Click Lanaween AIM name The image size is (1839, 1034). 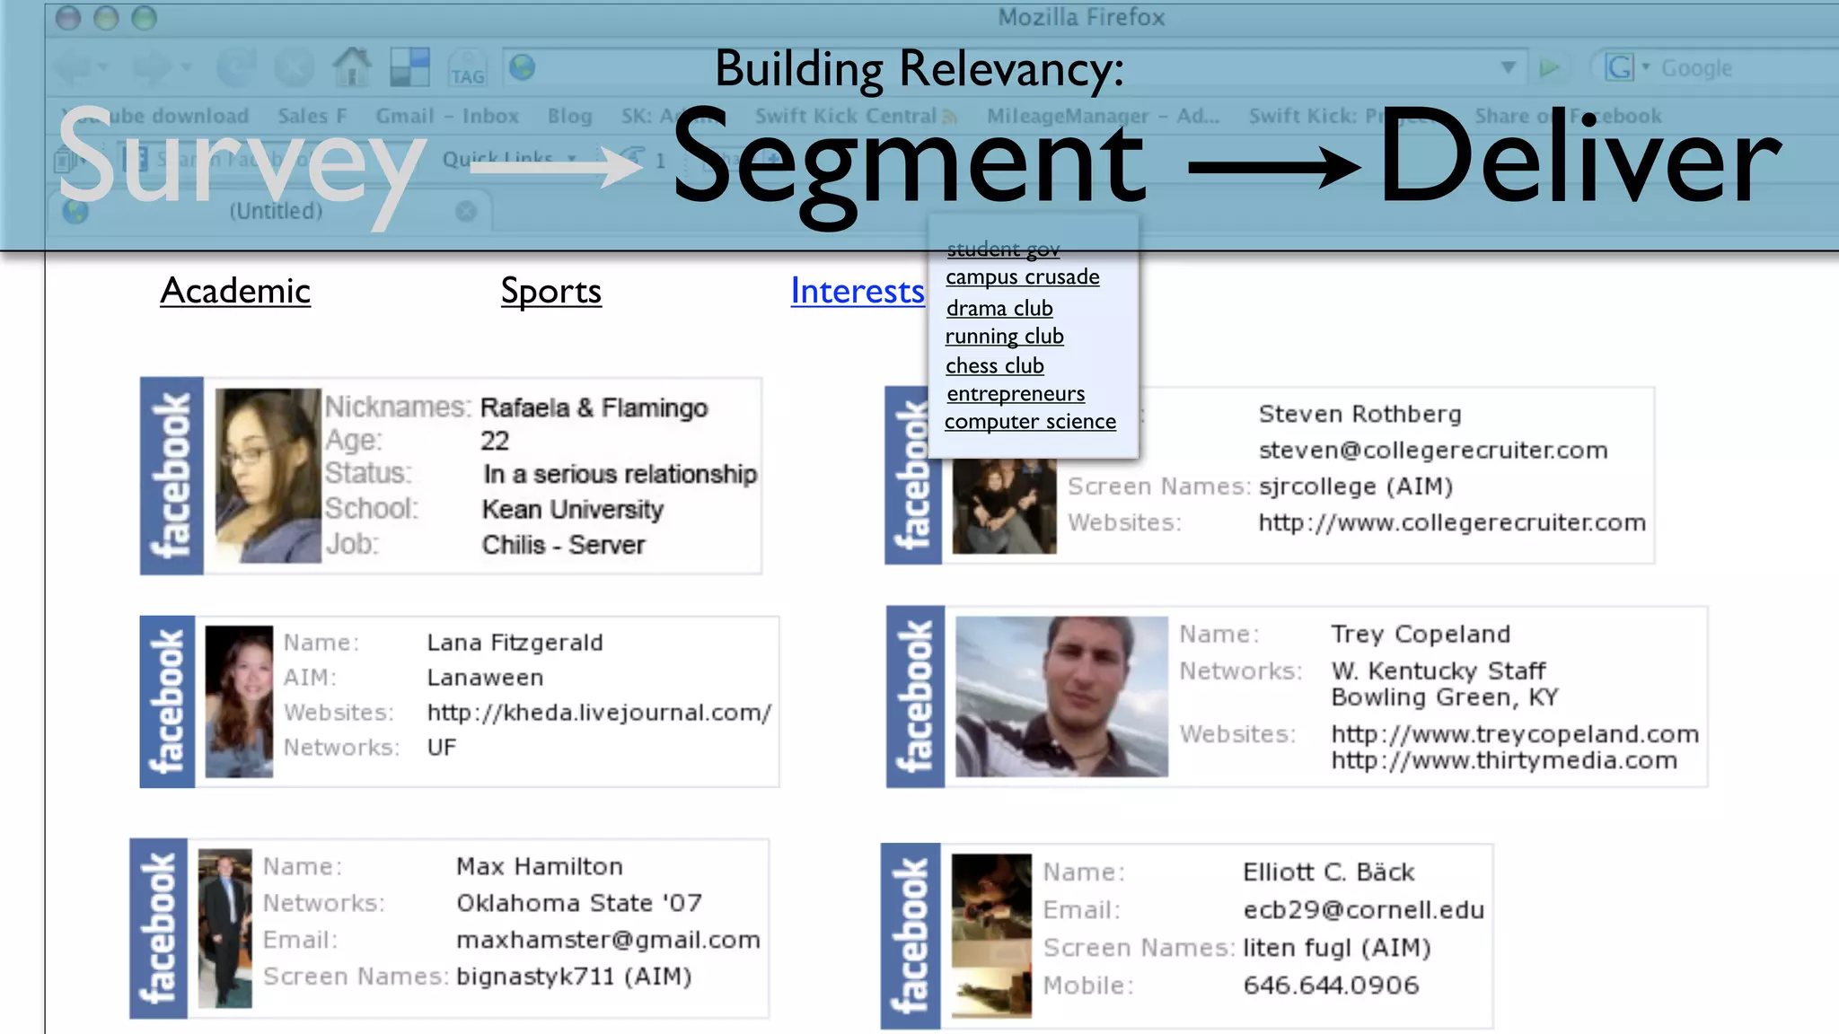(x=485, y=678)
